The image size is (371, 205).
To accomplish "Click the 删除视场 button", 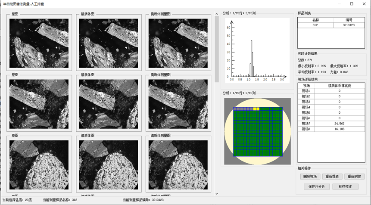I will pos(310,177).
